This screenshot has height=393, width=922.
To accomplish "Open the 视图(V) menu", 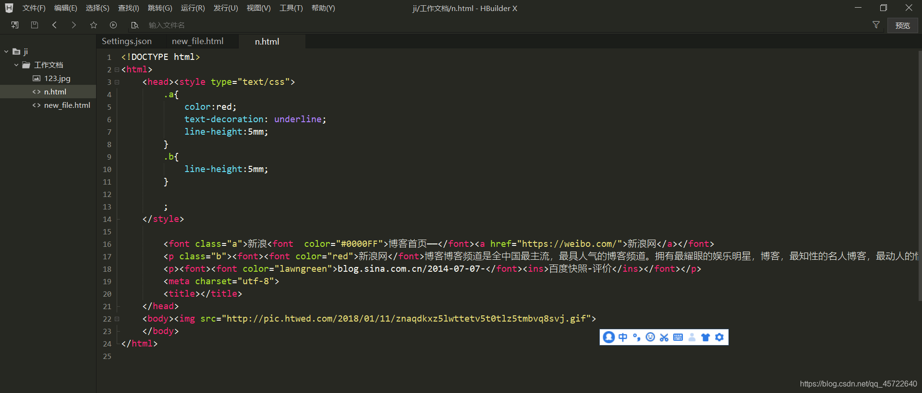I will 258,8.
